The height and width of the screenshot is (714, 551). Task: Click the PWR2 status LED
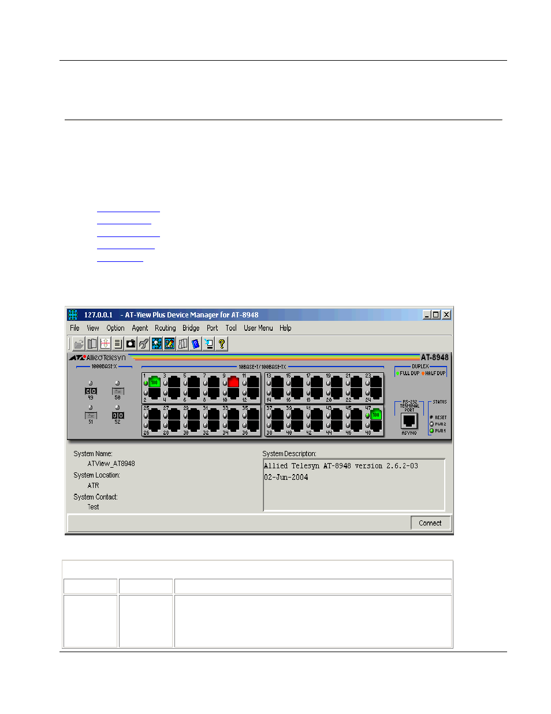pyautogui.click(x=431, y=424)
